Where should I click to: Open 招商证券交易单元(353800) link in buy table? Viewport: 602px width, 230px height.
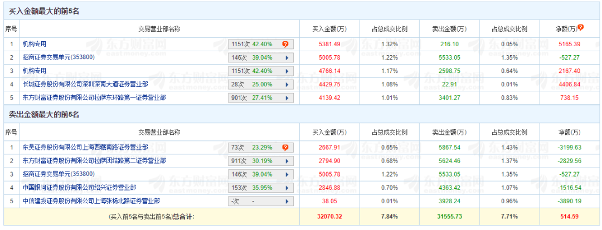[59, 57]
